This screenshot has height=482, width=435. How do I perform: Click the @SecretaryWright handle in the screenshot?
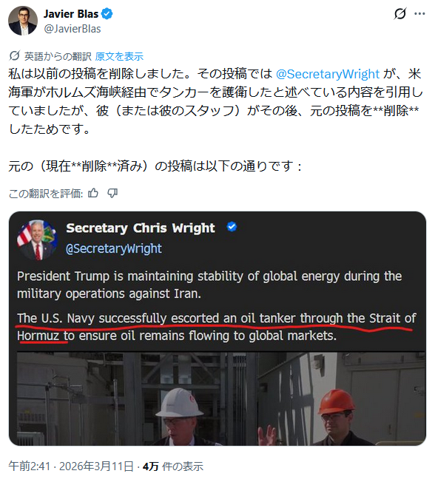114,248
